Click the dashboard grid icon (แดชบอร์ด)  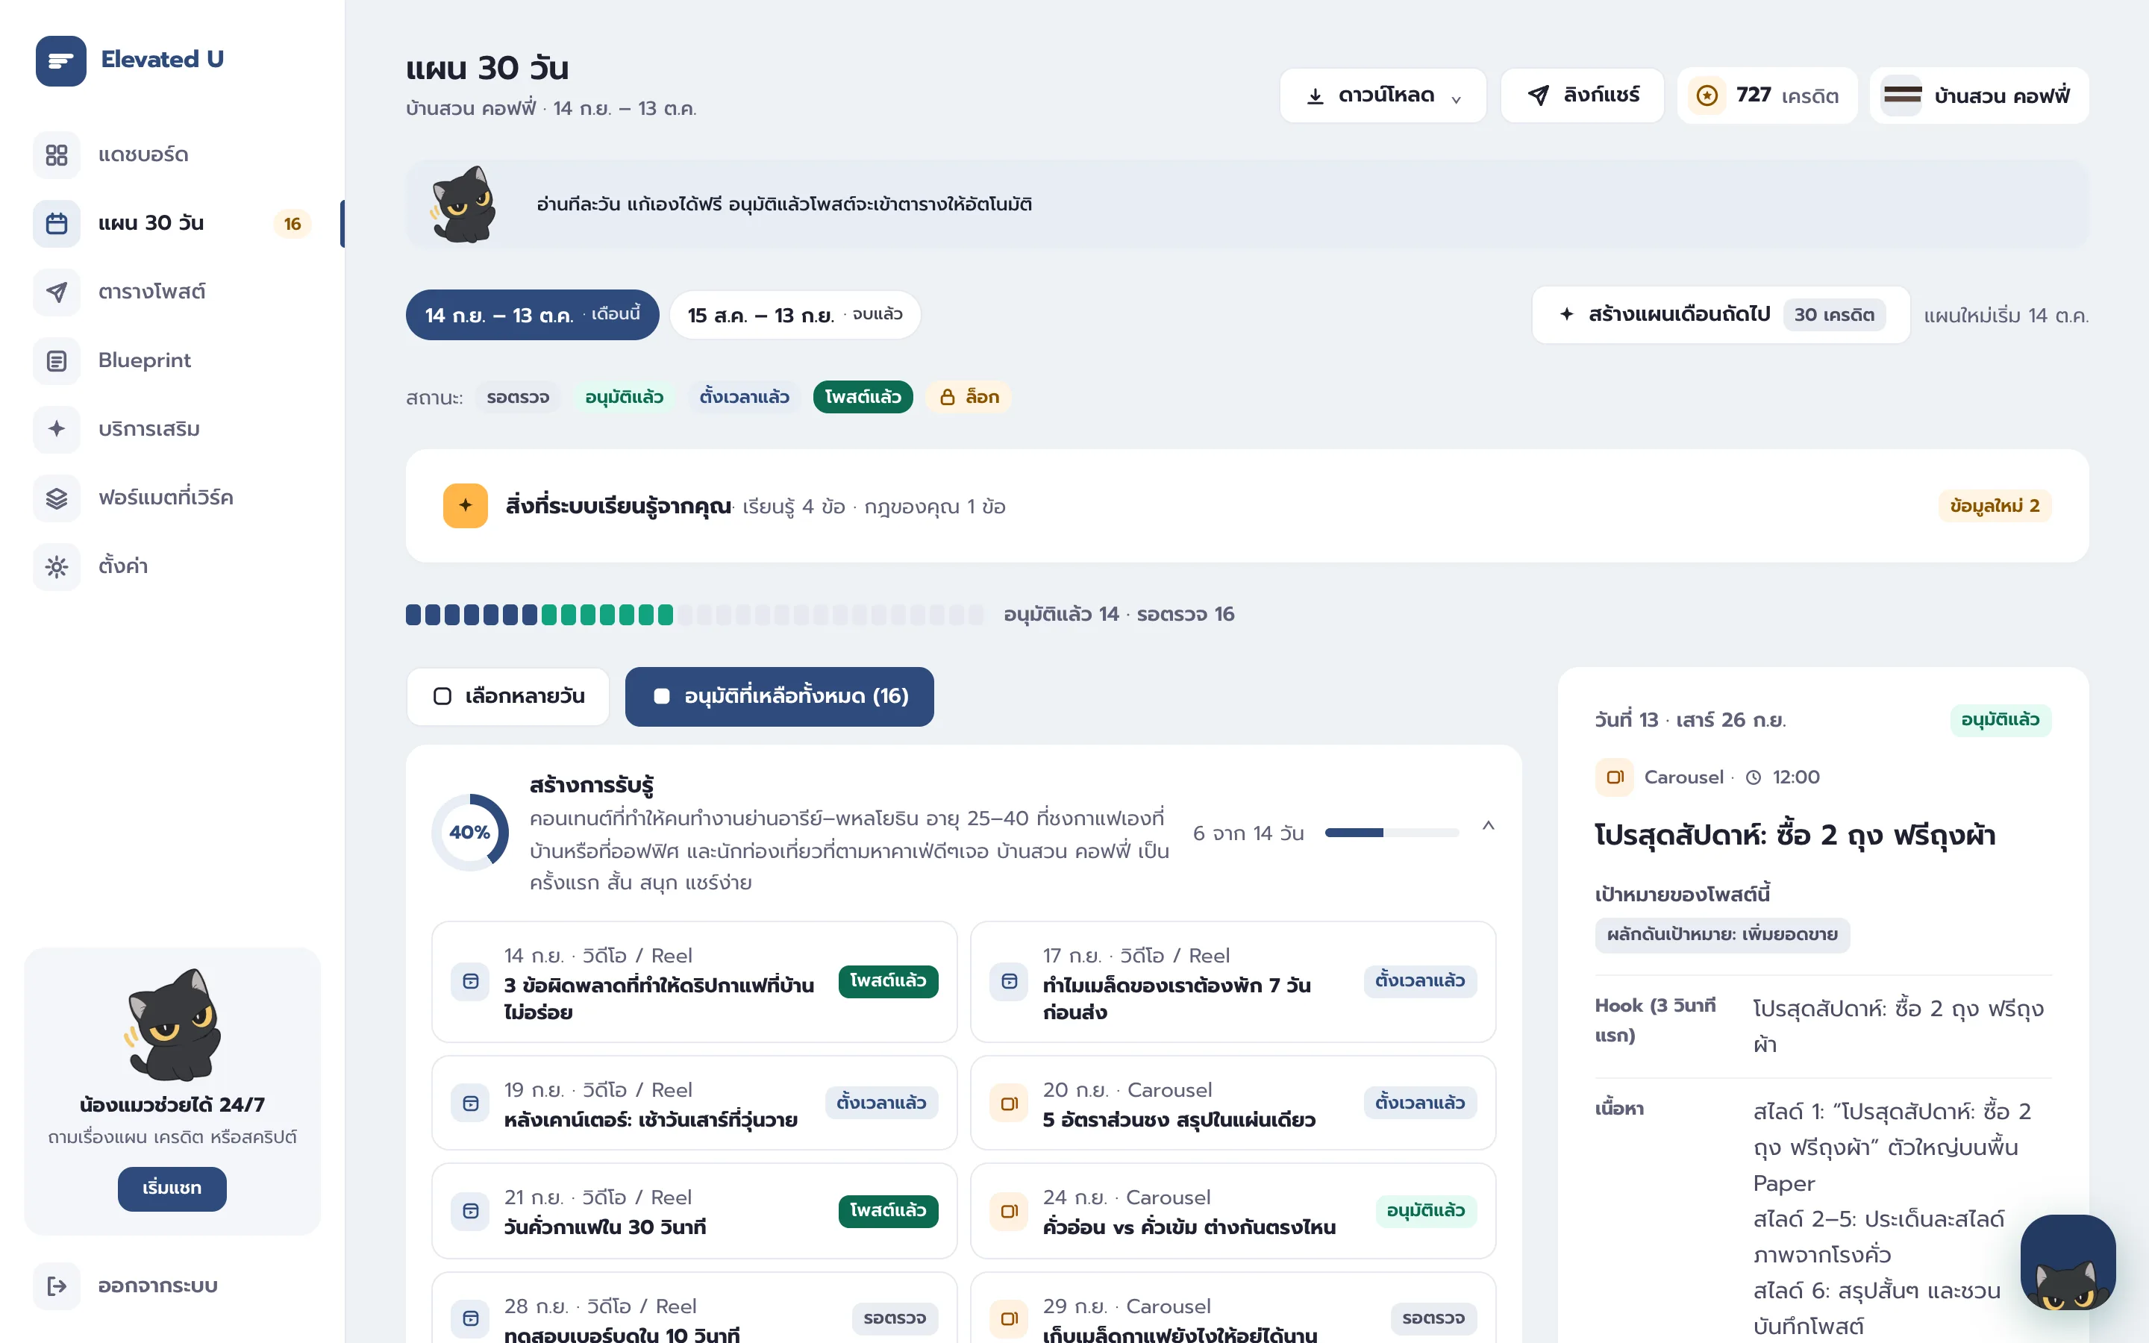pos(57,154)
